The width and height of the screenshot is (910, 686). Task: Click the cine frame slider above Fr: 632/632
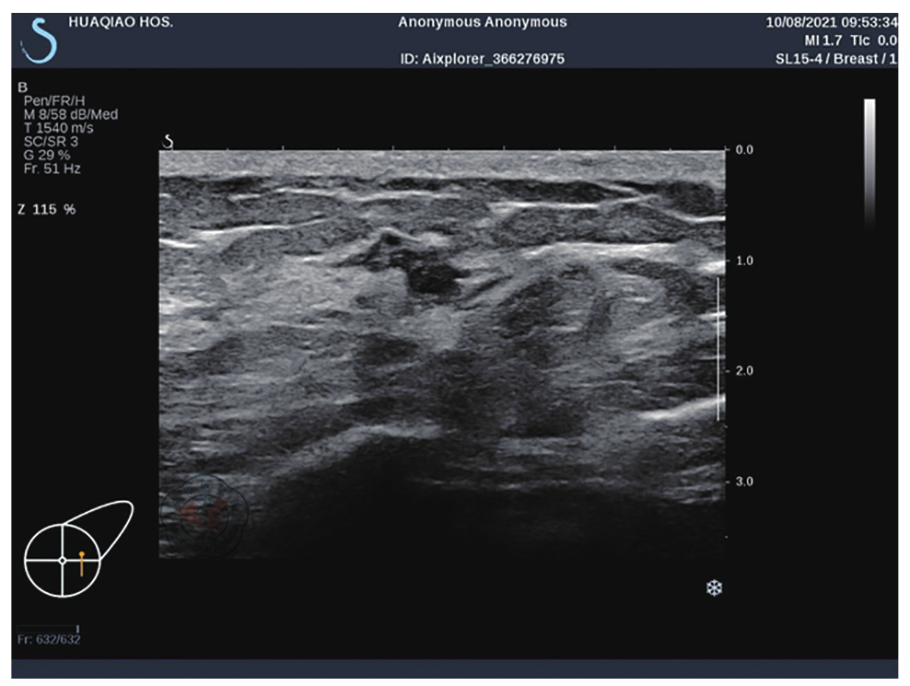(x=48, y=626)
